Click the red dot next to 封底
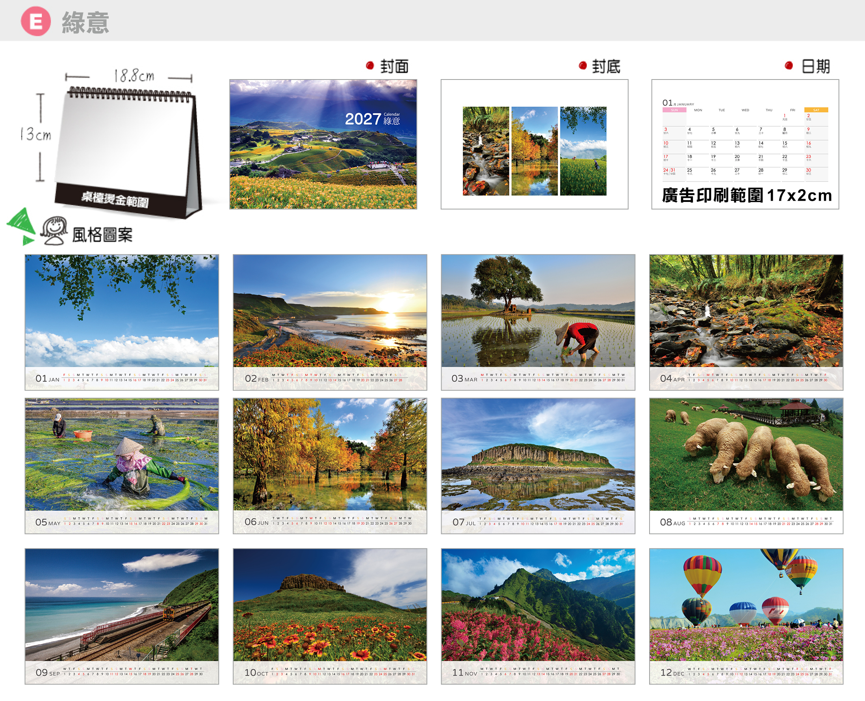This screenshot has height=701, width=865. coord(583,65)
